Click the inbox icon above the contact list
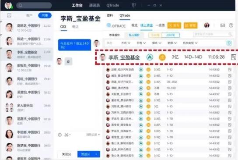The height and width of the screenshot is (160, 238). [9, 15]
